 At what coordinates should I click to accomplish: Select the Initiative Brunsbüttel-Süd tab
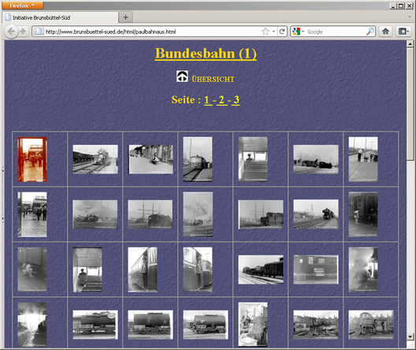[x=60, y=18]
